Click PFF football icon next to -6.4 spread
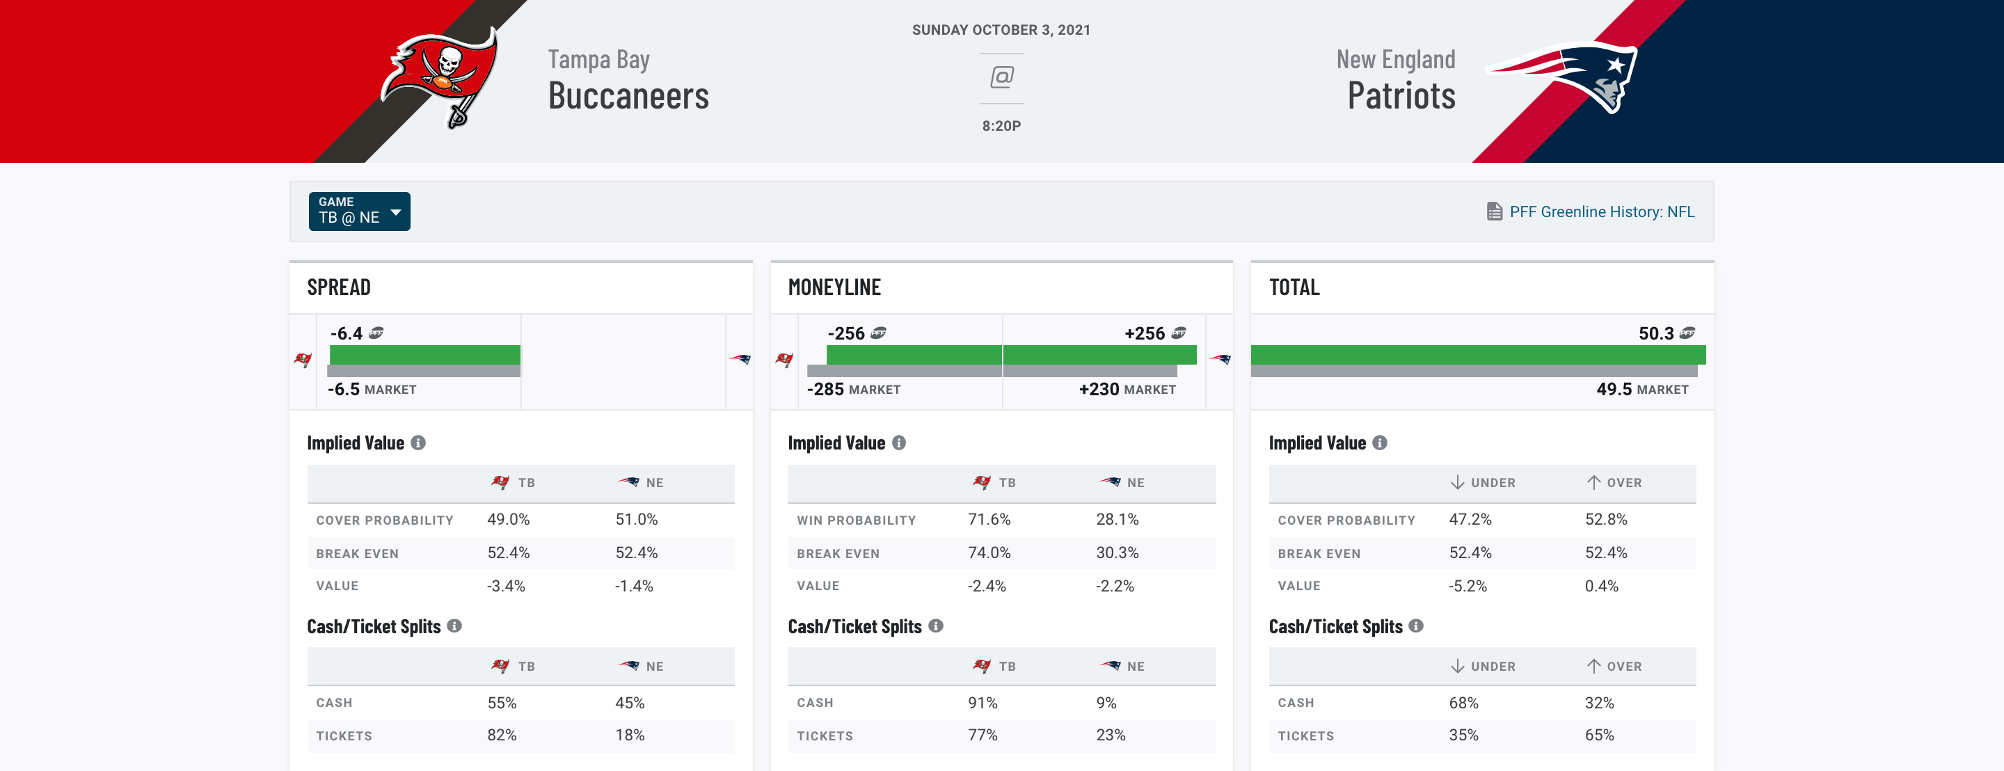The height and width of the screenshot is (771, 2004). [376, 333]
